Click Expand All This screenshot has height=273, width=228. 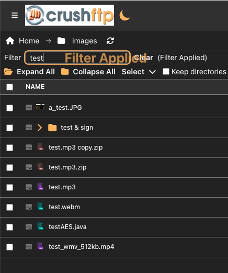(29, 72)
